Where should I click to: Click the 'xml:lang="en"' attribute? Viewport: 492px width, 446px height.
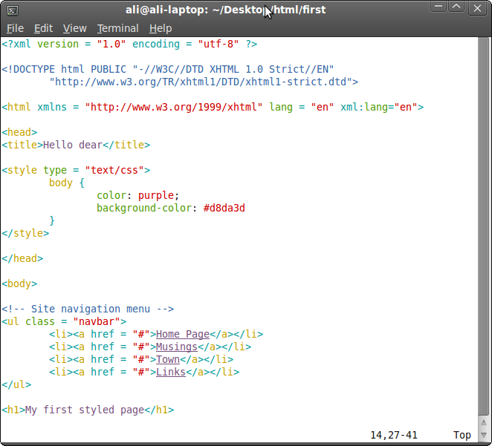click(x=379, y=107)
